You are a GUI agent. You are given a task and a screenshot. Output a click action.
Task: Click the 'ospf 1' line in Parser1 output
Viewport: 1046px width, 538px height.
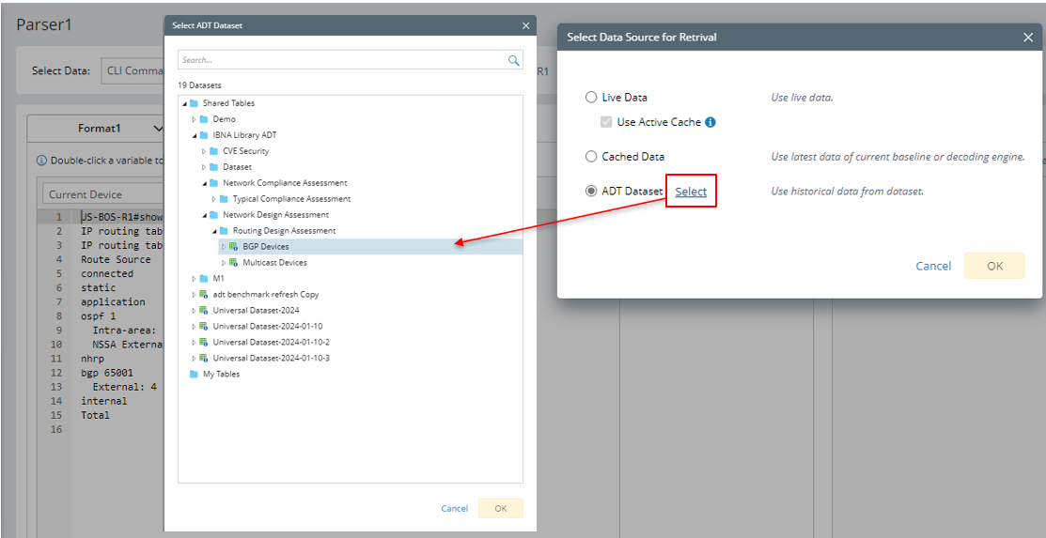pyautogui.click(x=98, y=316)
